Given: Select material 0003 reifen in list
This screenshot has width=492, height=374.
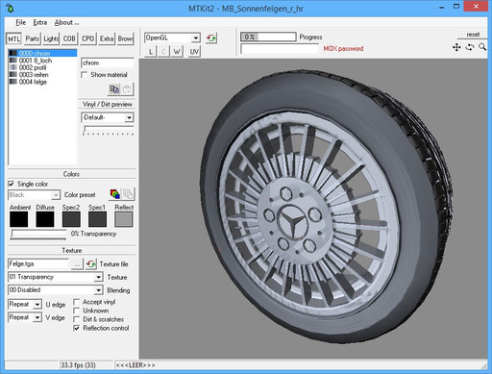Looking at the screenshot, I should pyautogui.click(x=42, y=75).
